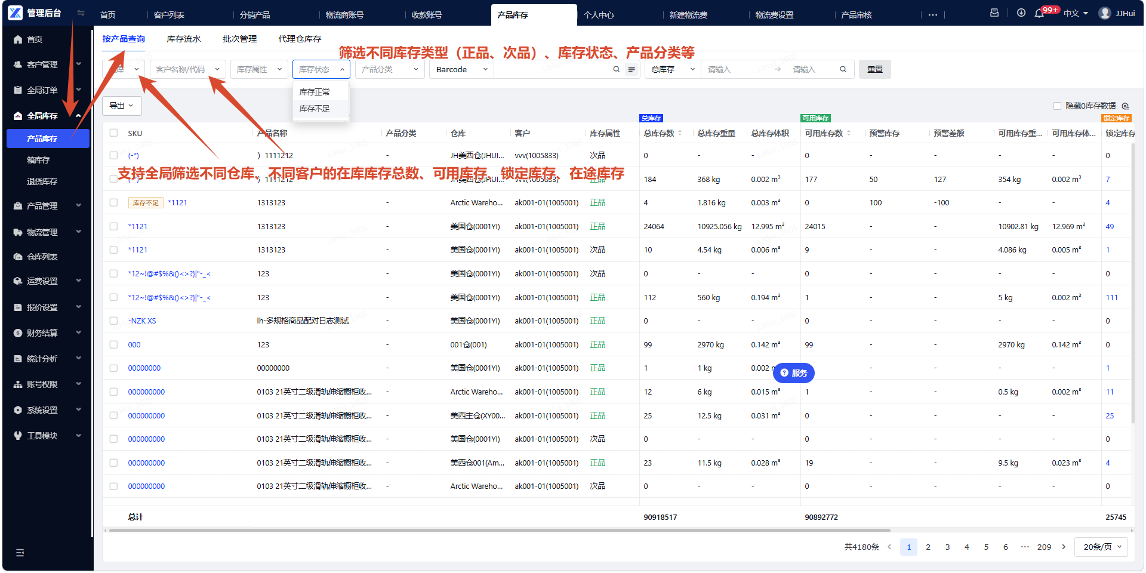Viewport: 1146px width, 573px height.
Task: Click the 全局订单 sidebar icon
Action: (x=18, y=90)
